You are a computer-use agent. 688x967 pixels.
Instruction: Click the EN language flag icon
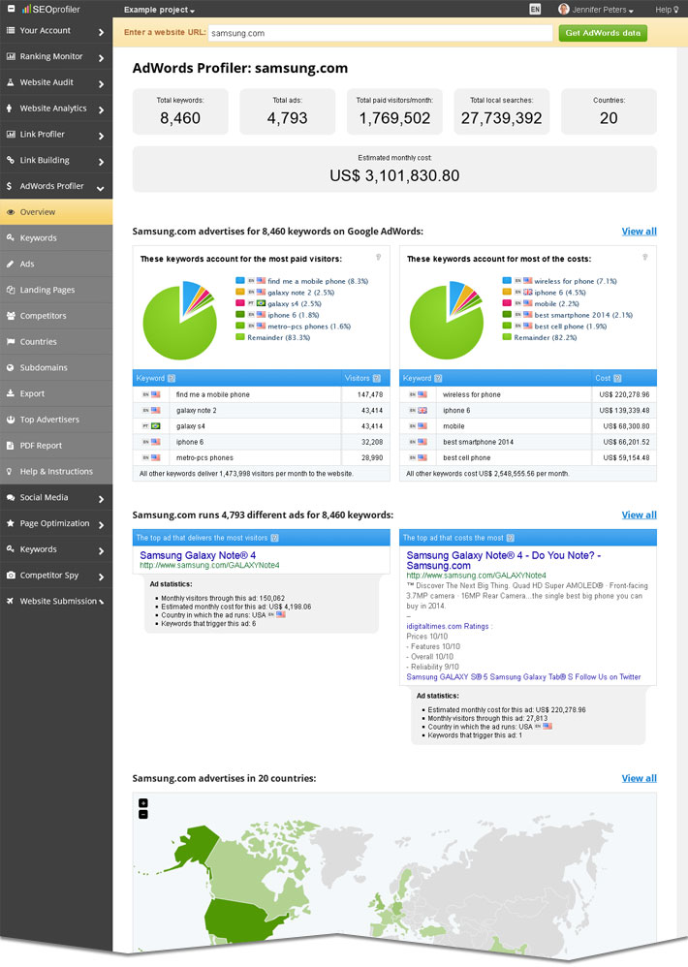[x=535, y=10]
